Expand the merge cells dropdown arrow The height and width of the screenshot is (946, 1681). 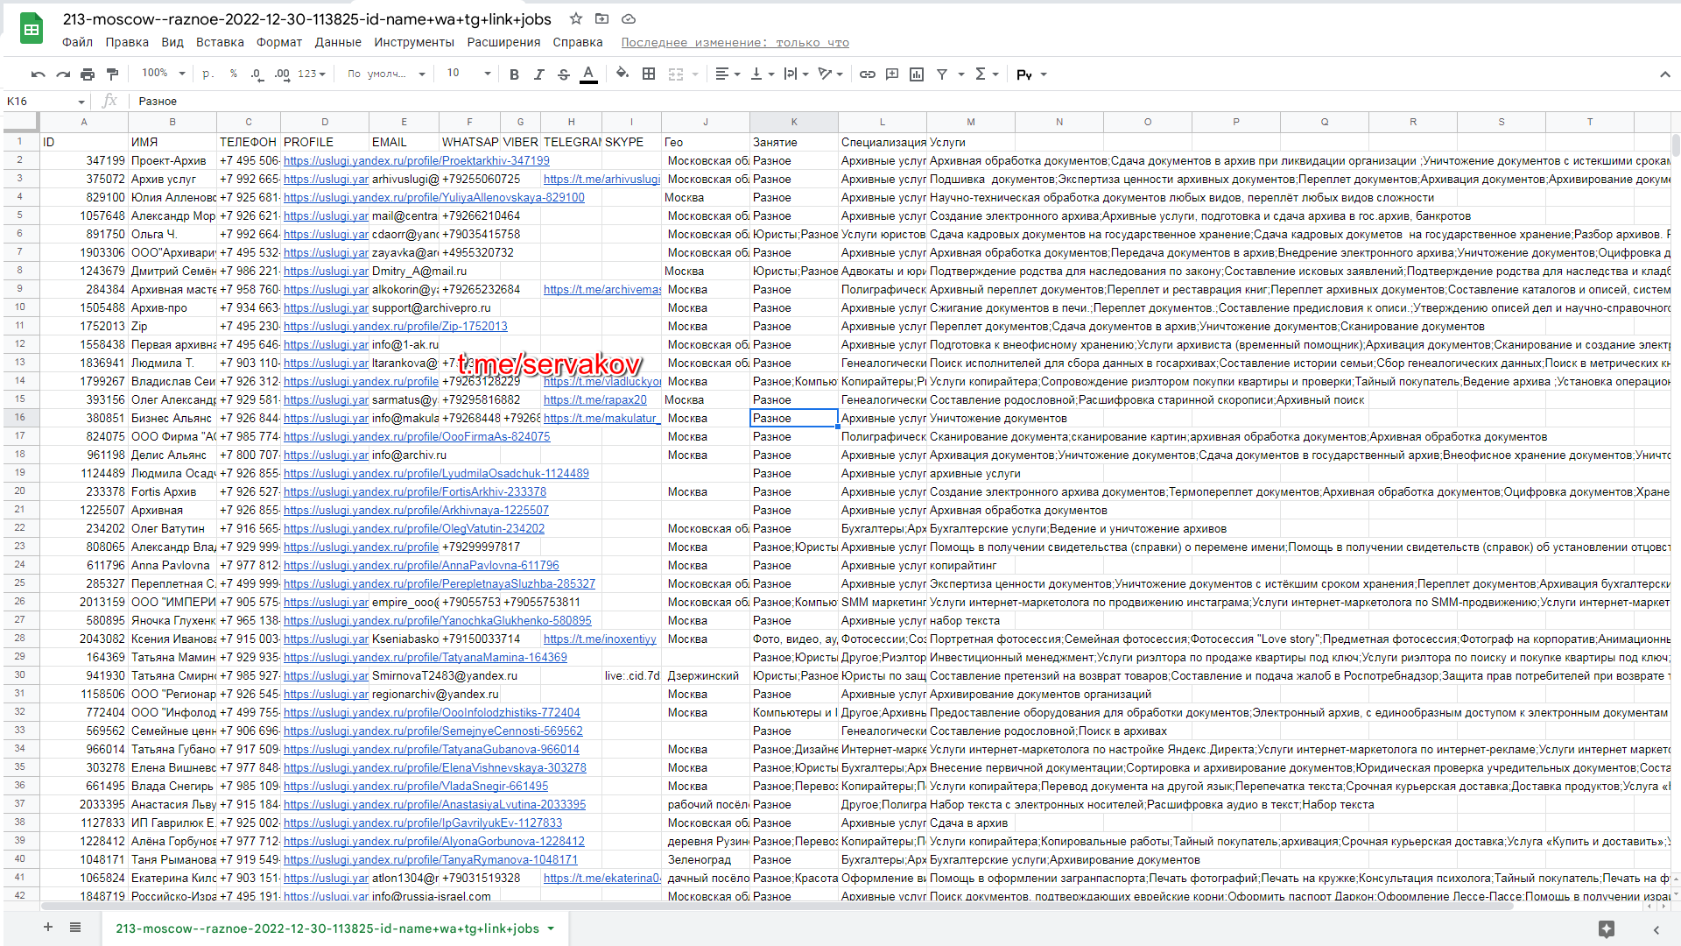tap(695, 74)
